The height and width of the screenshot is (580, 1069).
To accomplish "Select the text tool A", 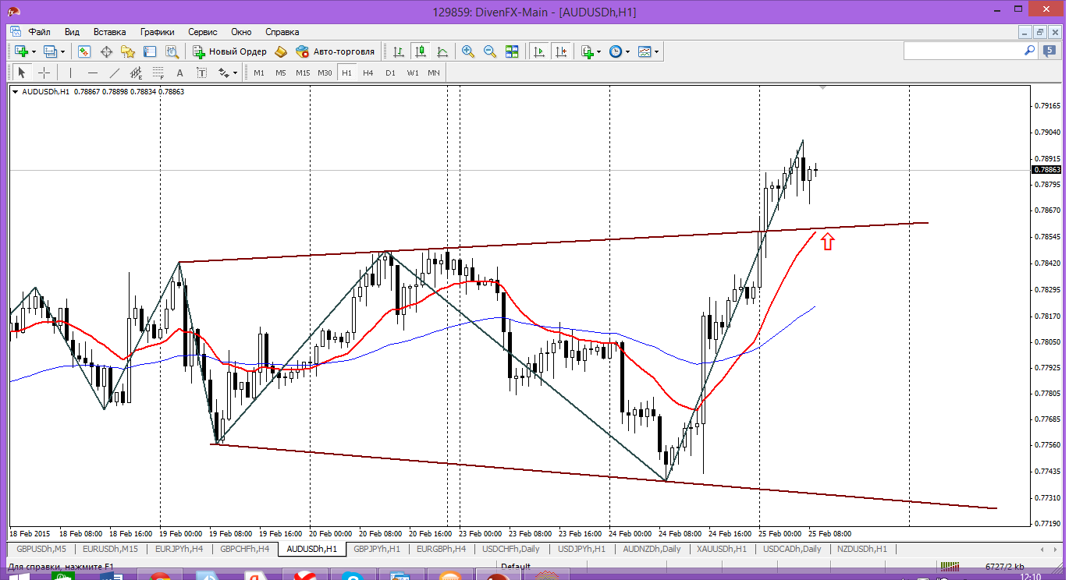I will click(179, 72).
